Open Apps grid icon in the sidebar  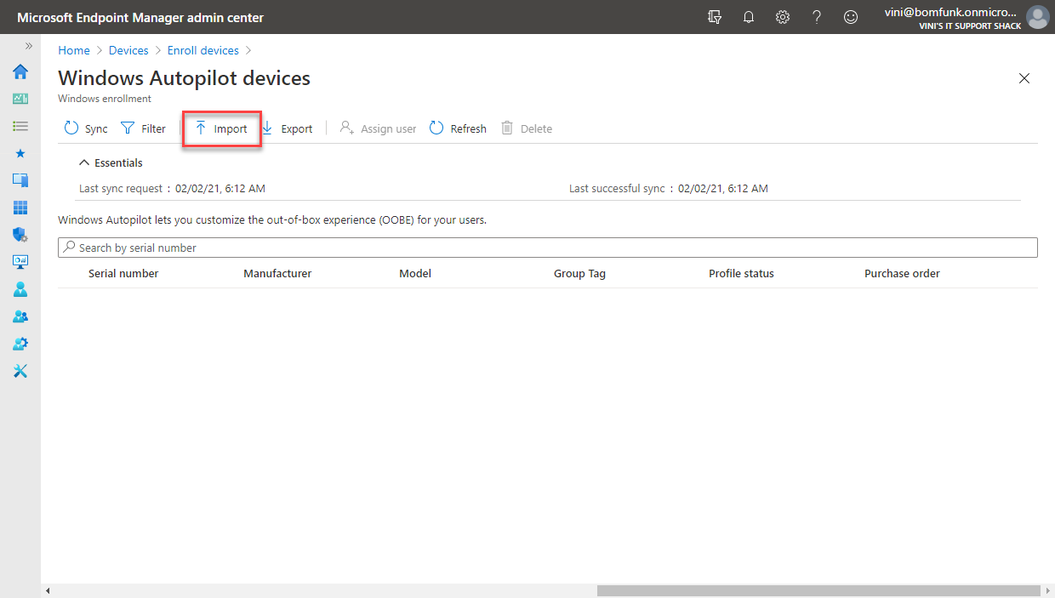point(20,208)
